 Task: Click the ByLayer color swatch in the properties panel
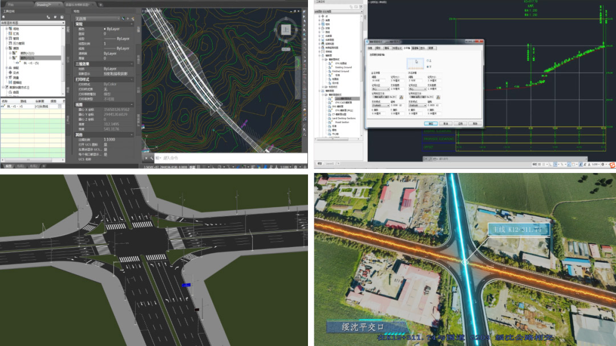click(x=106, y=28)
